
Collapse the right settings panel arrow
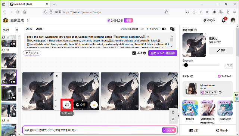tap(179, 116)
